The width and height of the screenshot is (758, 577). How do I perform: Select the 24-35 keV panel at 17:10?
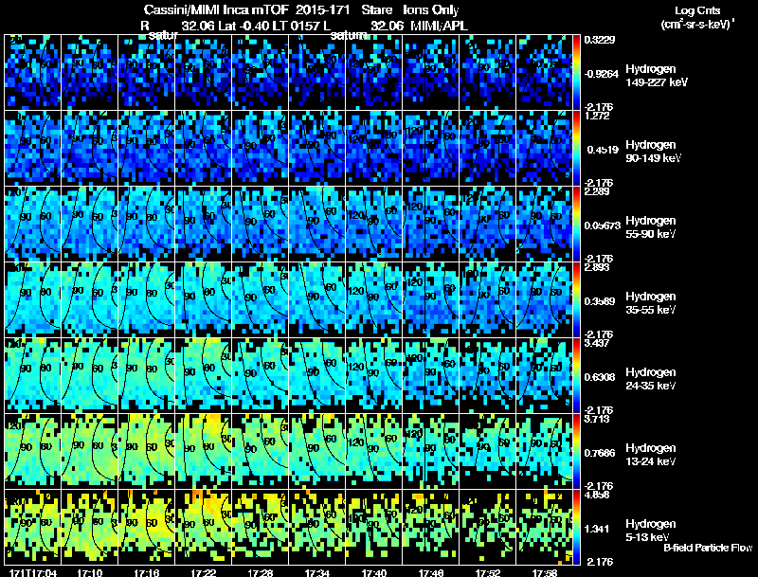tap(90, 375)
